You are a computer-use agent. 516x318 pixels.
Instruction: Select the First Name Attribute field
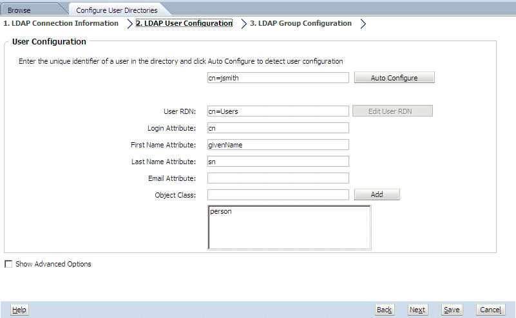pos(278,145)
